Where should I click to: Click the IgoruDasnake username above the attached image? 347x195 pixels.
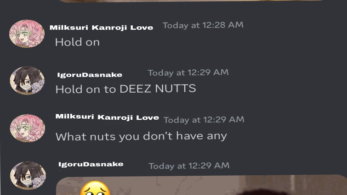pos(91,164)
